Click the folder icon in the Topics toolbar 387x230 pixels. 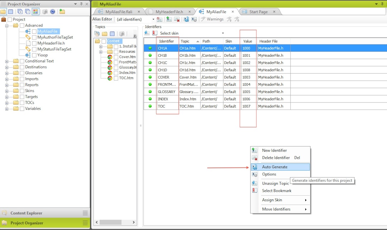click(x=104, y=33)
